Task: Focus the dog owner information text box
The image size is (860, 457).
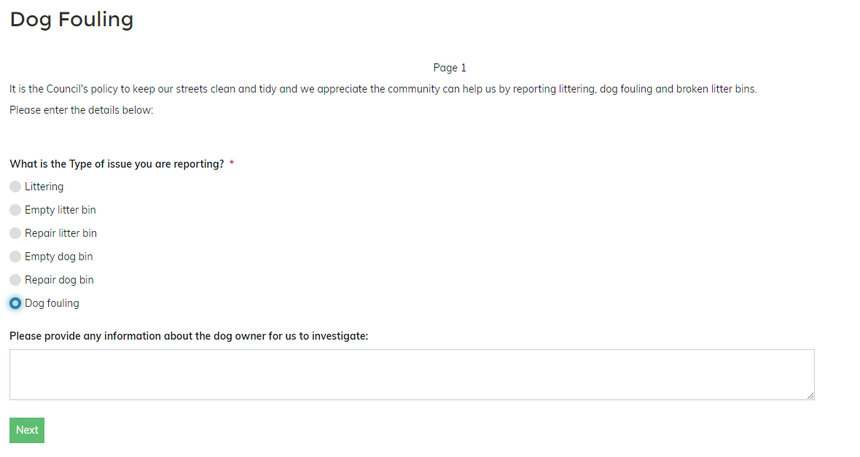Action: (x=411, y=374)
